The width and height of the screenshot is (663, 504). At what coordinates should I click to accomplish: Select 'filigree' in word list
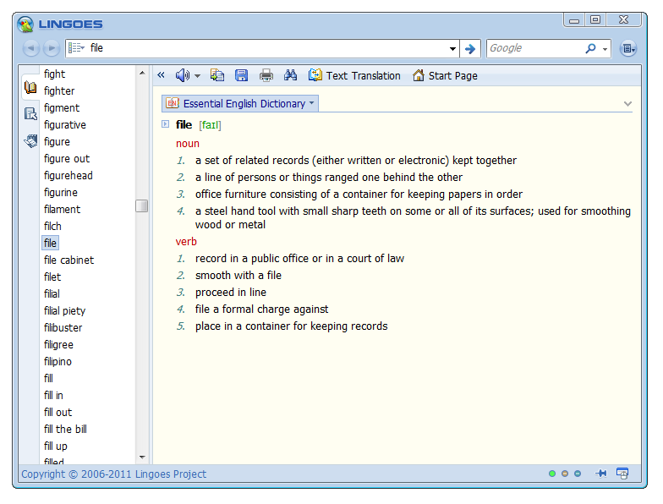(59, 345)
